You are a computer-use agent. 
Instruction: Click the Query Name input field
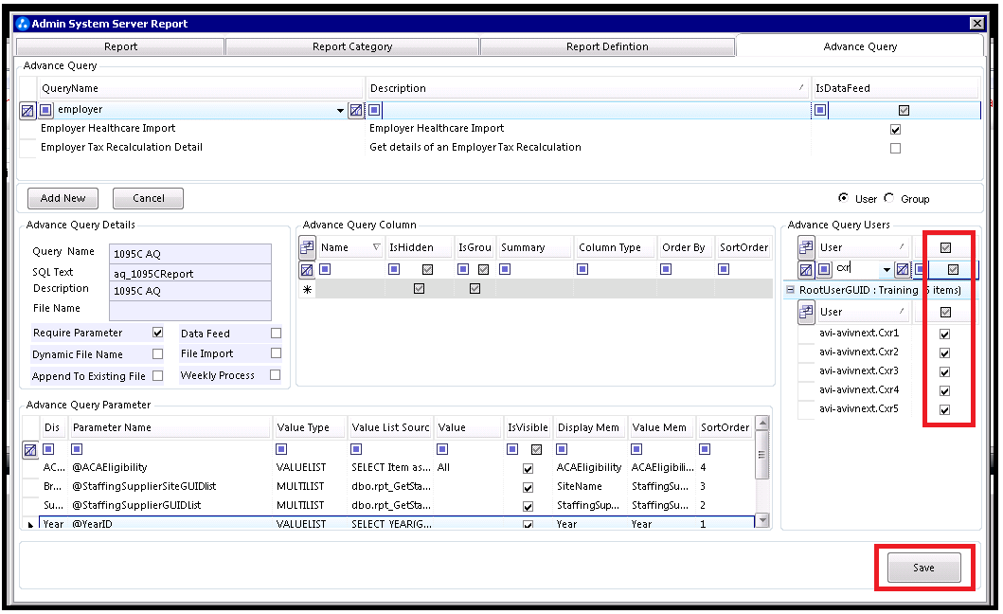click(x=190, y=254)
